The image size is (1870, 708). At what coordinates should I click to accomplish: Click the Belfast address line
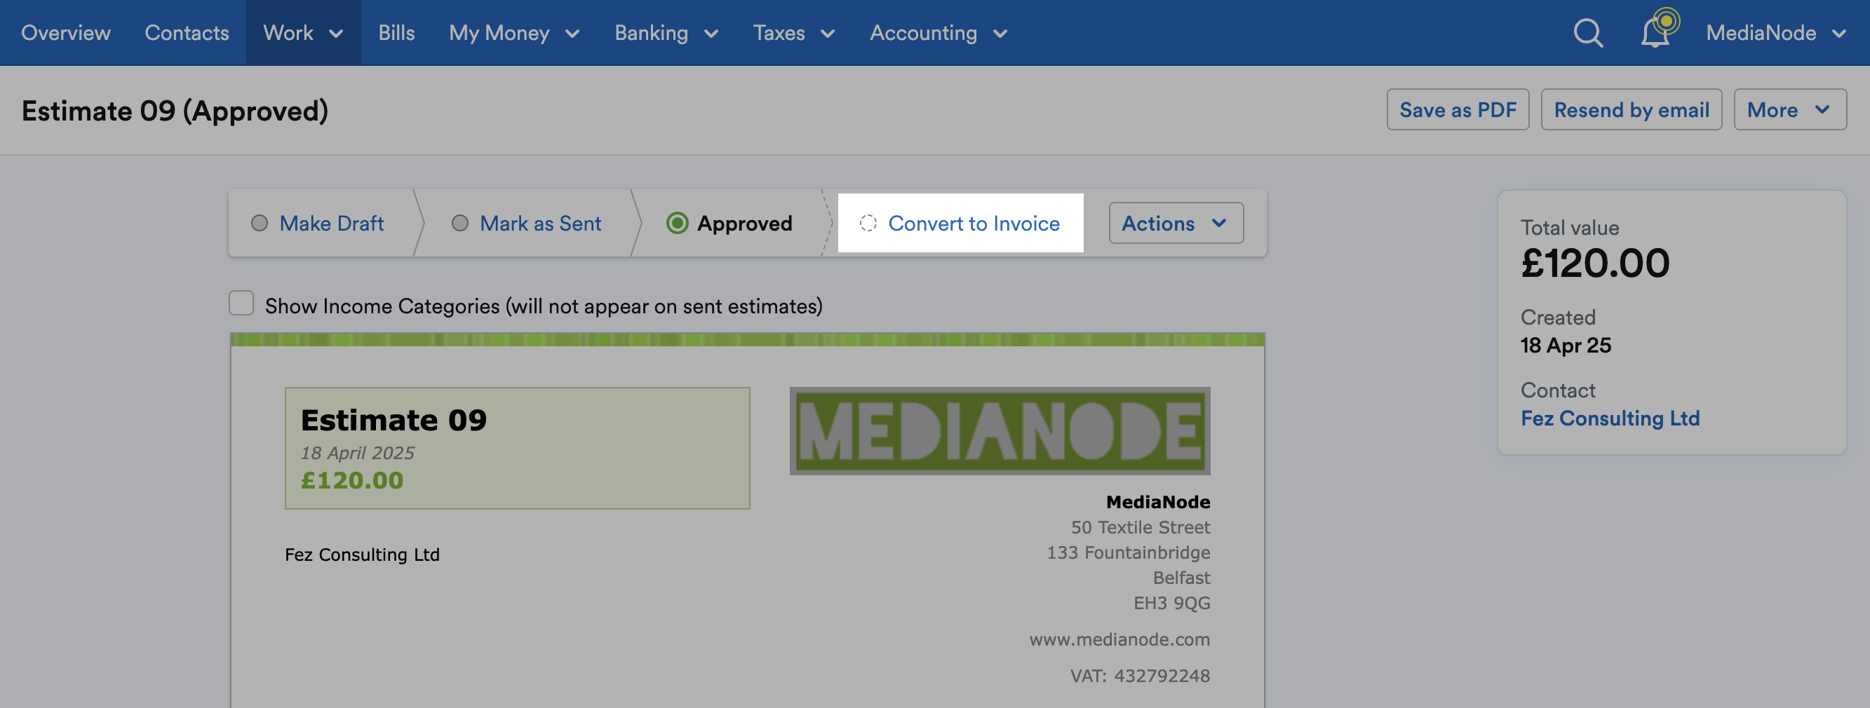click(x=1181, y=578)
